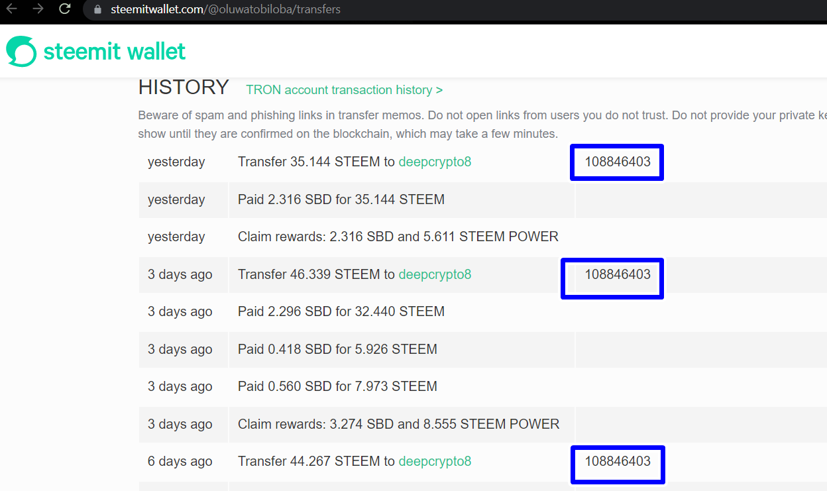Viewport: 827px width, 491px height.
Task: Click 'Paid 0.418 SBD for 5.926 STEEM'
Action: click(337, 349)
